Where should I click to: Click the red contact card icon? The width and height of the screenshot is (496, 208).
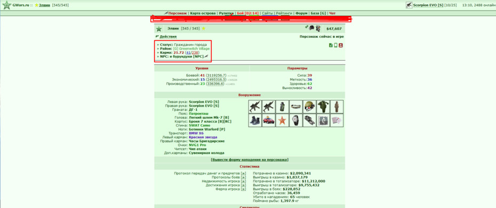341,45
